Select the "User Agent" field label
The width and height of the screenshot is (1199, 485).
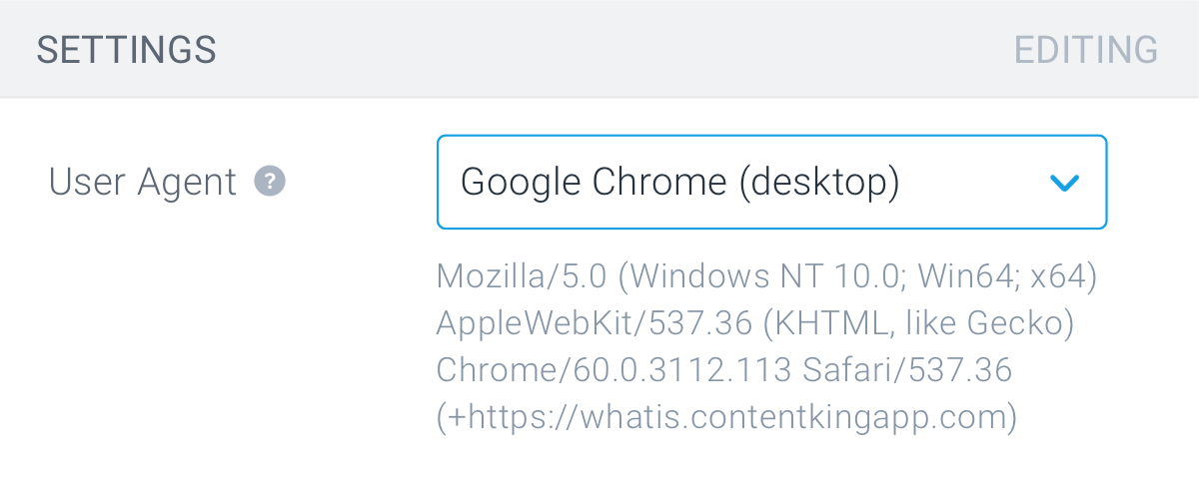[143, 183]
